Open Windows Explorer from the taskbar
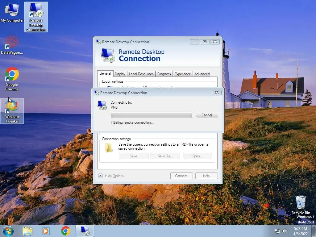 point(27,231)
